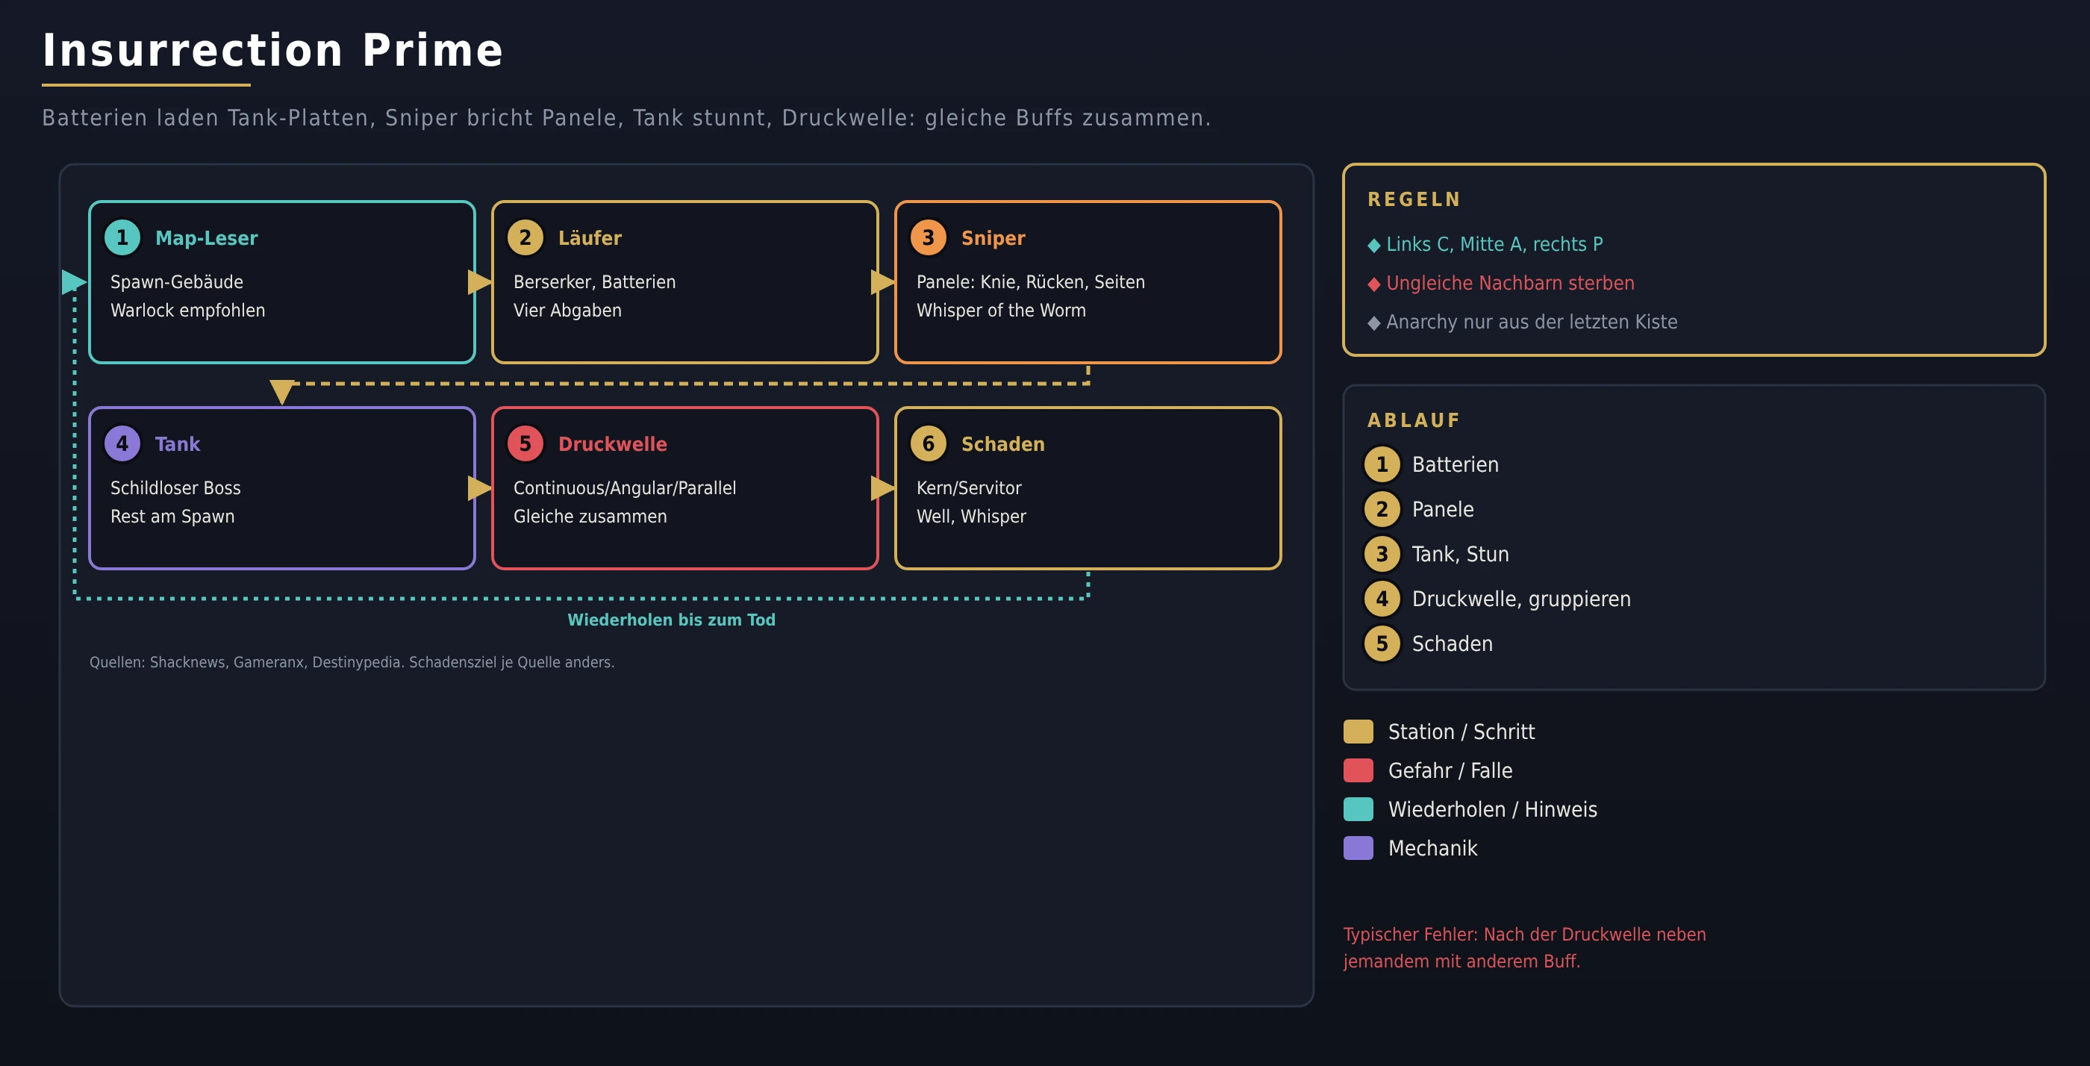Click the red number 5 badge on Druckwelle

point(525,443)
